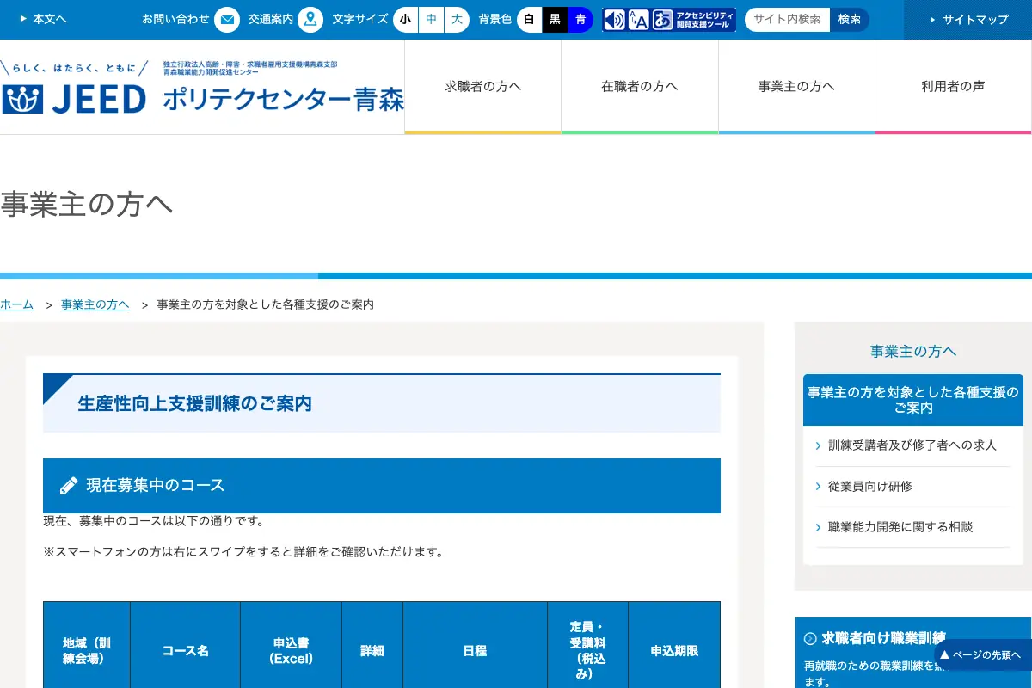Click the 現在募集中のコース section heading
Image resolution: width=1032 pixels, height=688 pixels.
[382, 486]
